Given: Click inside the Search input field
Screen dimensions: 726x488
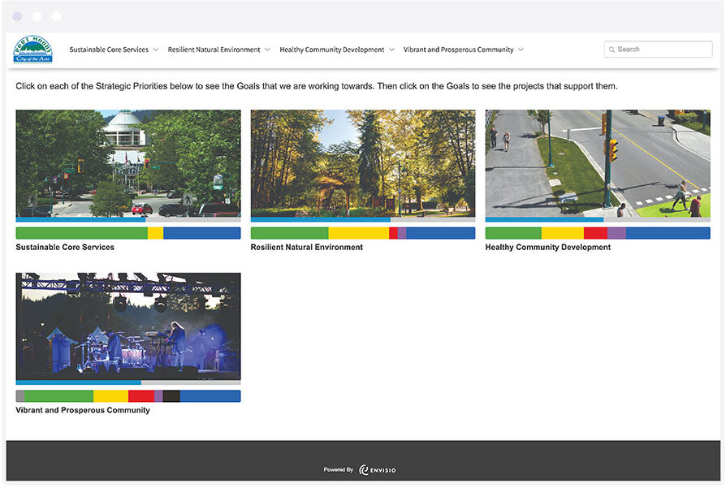Looking at the screenshot, I should click(658, 50).
